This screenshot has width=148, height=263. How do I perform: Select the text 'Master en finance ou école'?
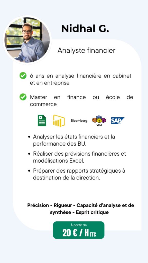coord(75,97)
